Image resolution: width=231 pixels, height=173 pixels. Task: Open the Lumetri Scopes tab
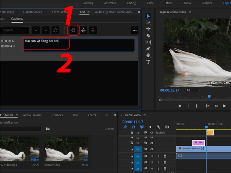click(x=32, y=12)
